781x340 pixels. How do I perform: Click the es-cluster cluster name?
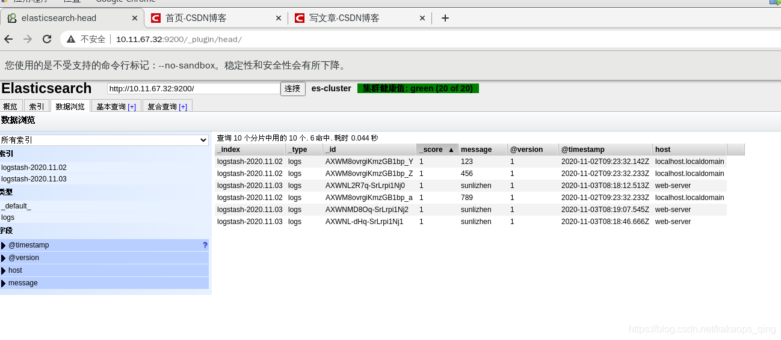(x=332, y=88)
